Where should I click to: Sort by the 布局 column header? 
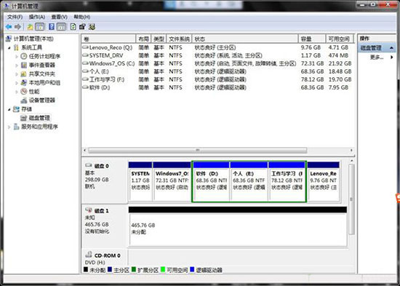coord(143,39)
